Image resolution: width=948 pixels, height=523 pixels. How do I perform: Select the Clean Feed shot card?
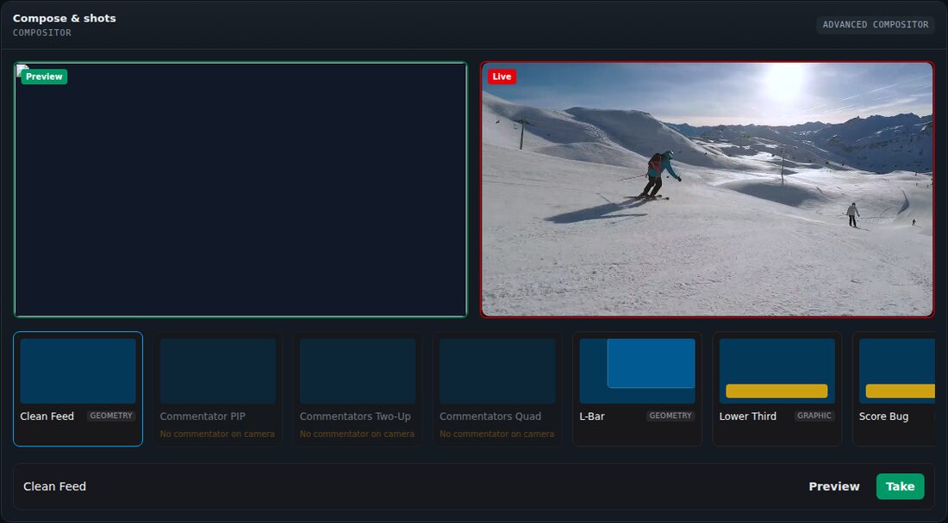[x=78, y=389]
